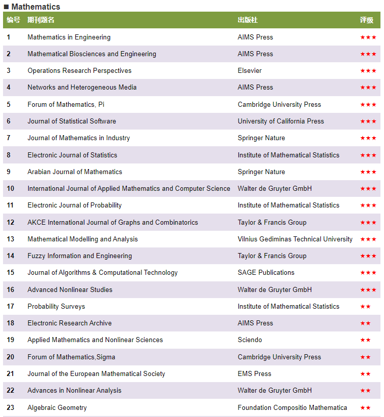Select the stars in the Advanced Nonlinear Studies row
Viewport: 384px width, 417px height.
(x=368, y=290)
